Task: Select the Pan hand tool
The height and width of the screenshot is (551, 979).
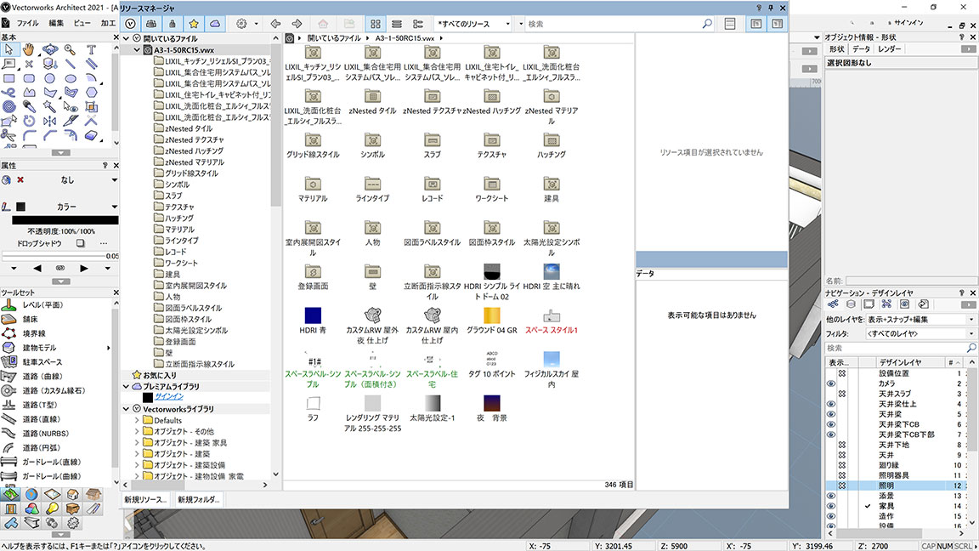Action: (30, 49)
